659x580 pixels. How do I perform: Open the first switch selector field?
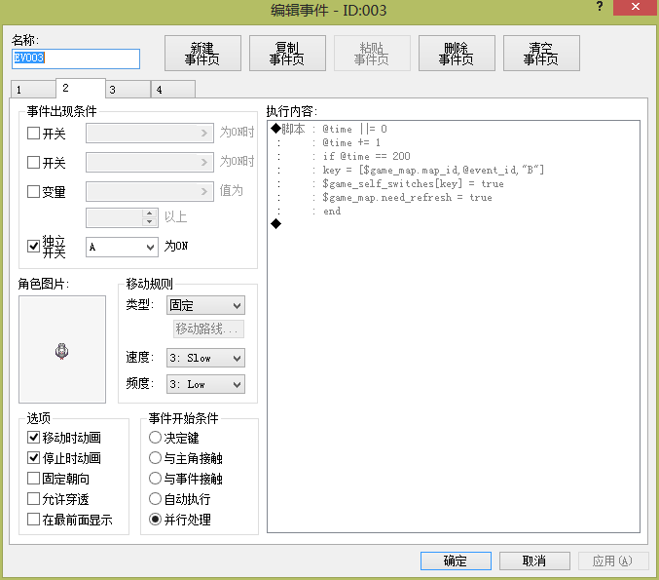[x=150, y=133]
